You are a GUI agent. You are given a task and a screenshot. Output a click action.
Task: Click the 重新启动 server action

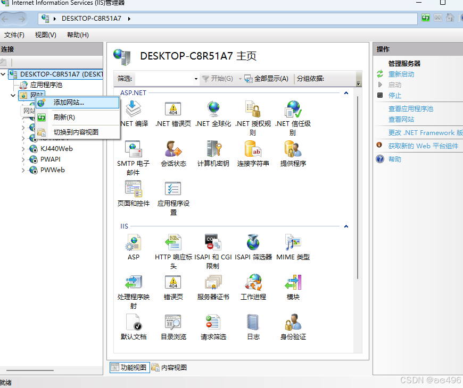point(401,74)
